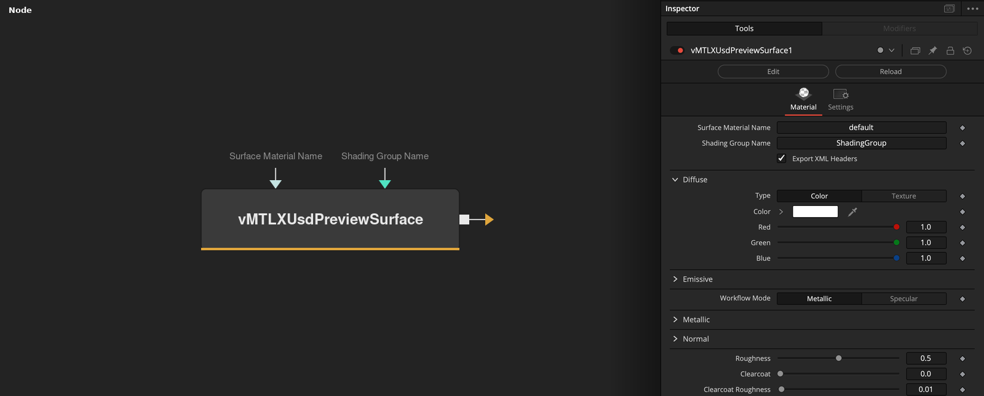The width and height of the screenshot is (984, 396).
Task: Switch to the Tools tab
Action: pos(744,28)
